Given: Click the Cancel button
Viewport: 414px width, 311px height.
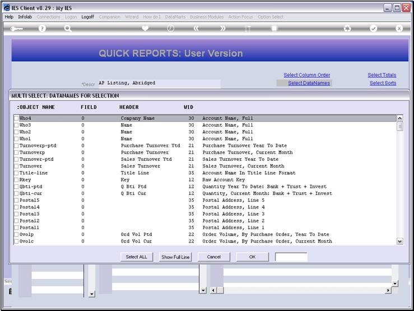Looking at the screenshot, I should (x=214, y=257).
